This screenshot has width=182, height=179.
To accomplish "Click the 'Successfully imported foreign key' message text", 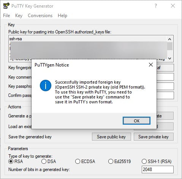I will (88, 82).
